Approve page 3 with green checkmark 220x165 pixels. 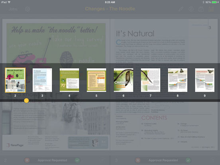click(x=188, y=160)
